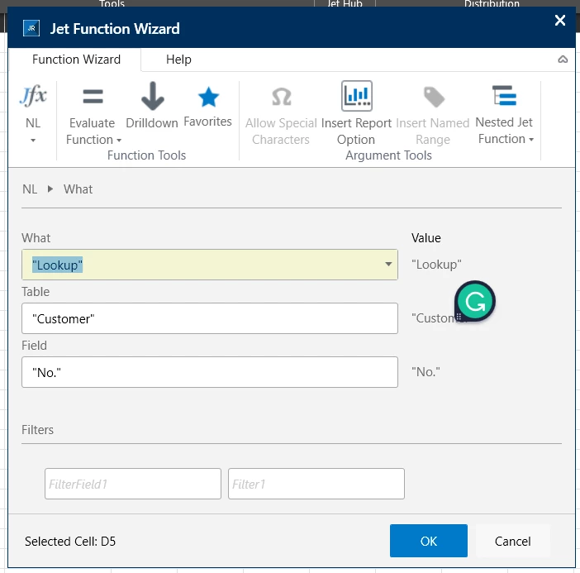Click the Evaluate Function equals icon
The image size is (580, 573).
[93, 97]
